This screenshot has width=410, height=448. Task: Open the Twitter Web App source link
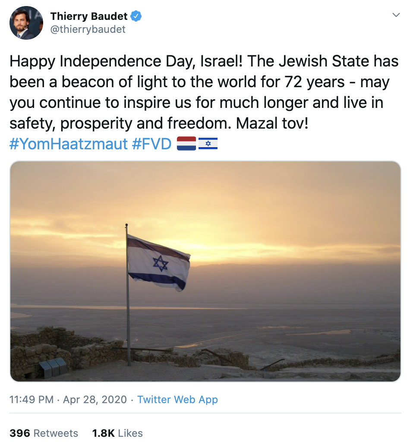177,400
